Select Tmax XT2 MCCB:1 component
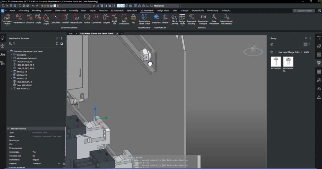The height and width of the screenshot is (169, 322). (x=24, y=85)
